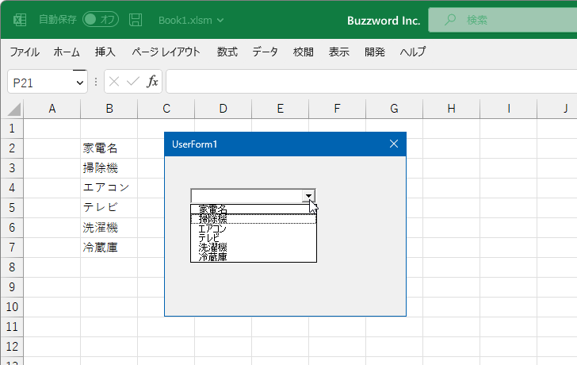Click the formula bar options dots handle
This screenshot has height=365, width=577.
(x=96, y=82)
